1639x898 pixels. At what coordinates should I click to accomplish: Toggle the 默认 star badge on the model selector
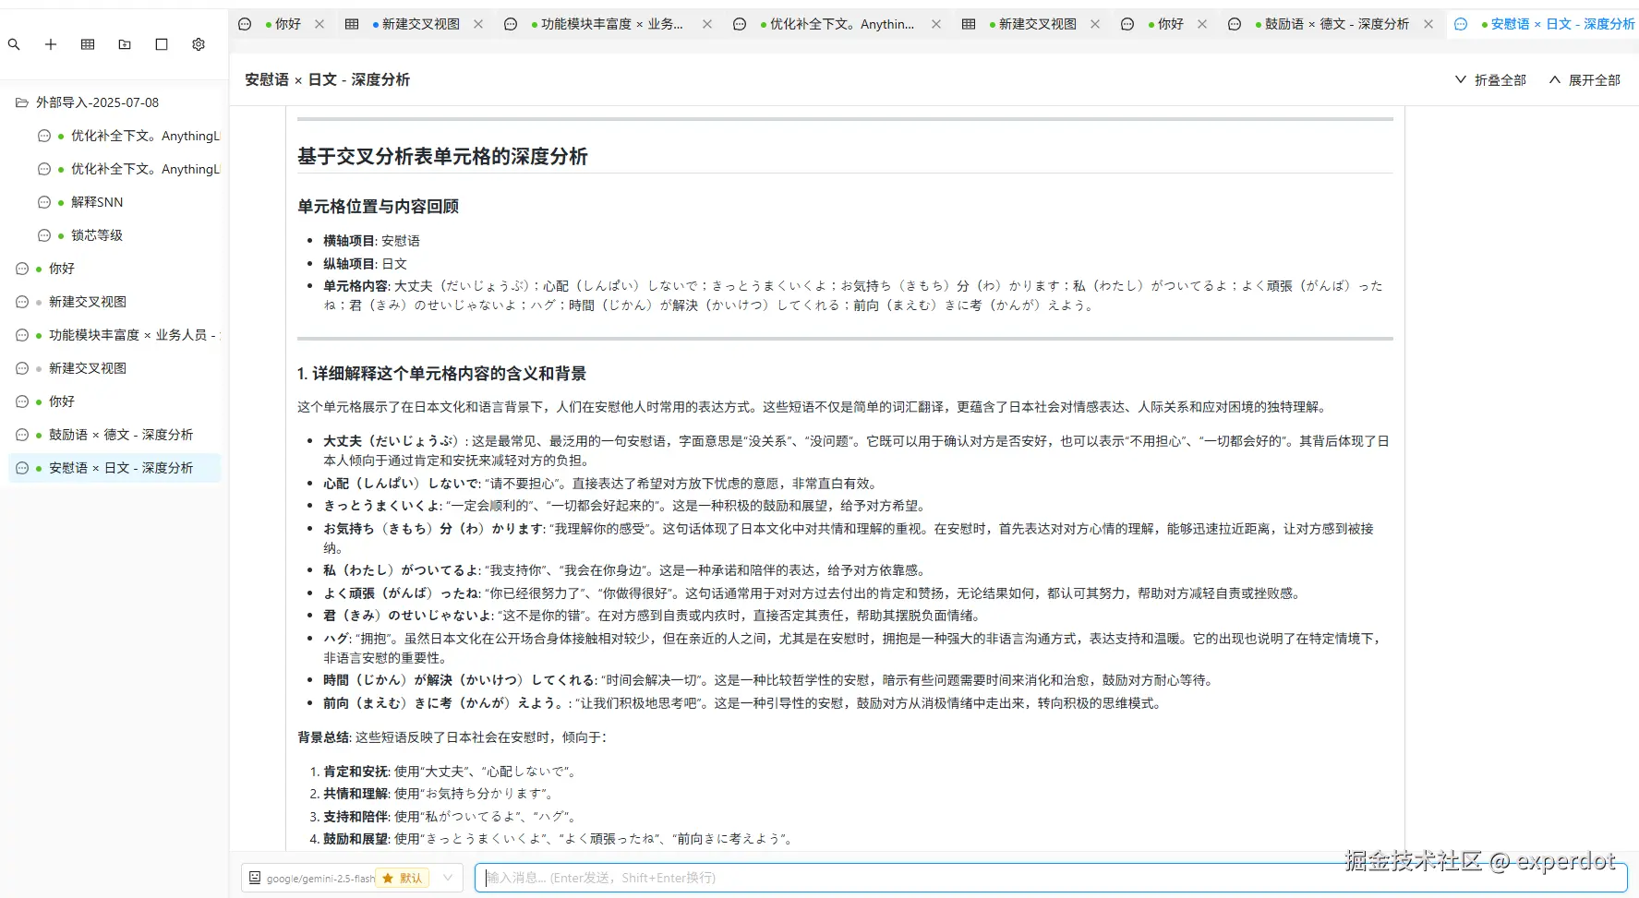click(x=402, y=878)
